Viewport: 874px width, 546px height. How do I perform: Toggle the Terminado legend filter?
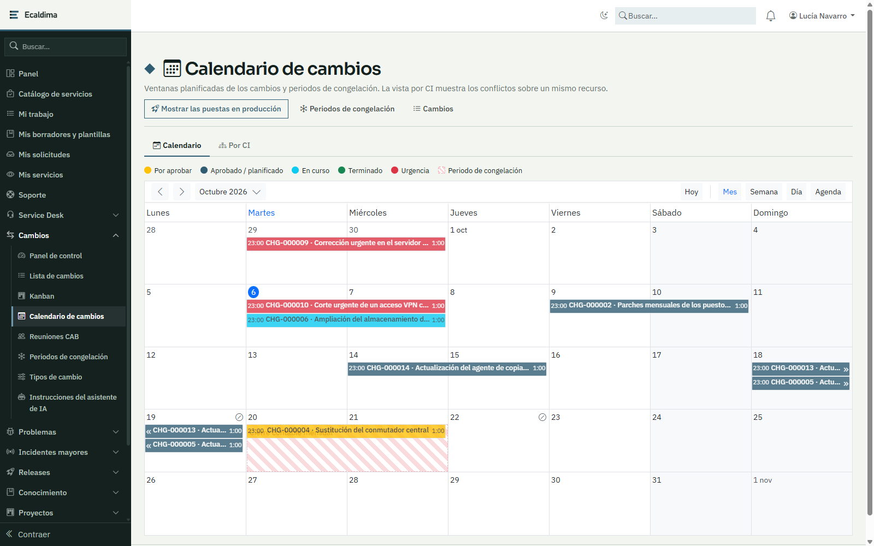point(361,170)
